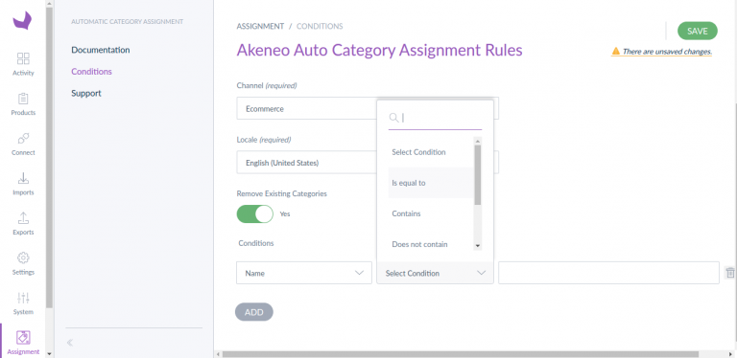Click 'There are unsaved changes.' text

[x=668, y=52]
